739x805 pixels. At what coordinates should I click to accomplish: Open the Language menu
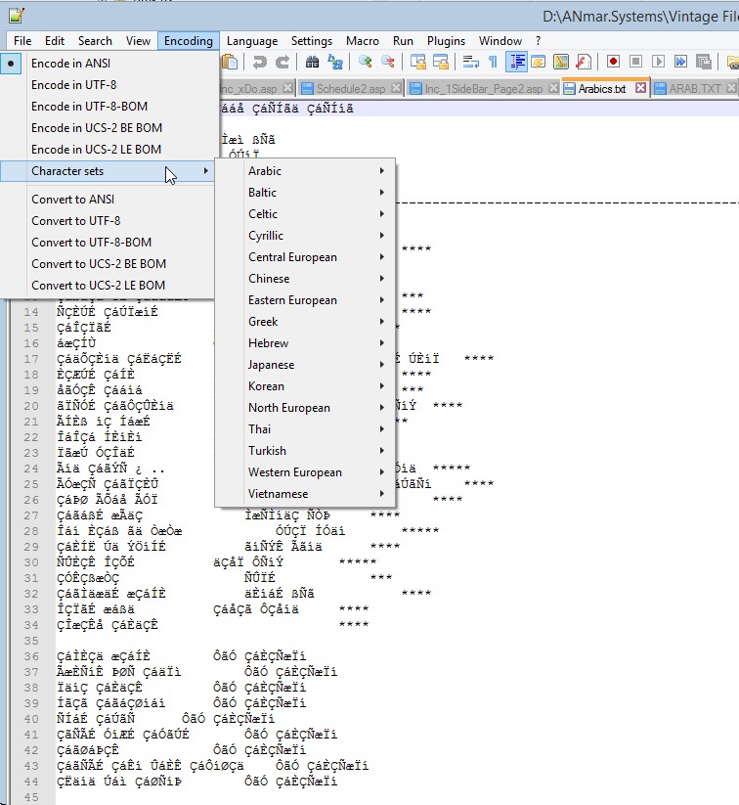point(251,41)
